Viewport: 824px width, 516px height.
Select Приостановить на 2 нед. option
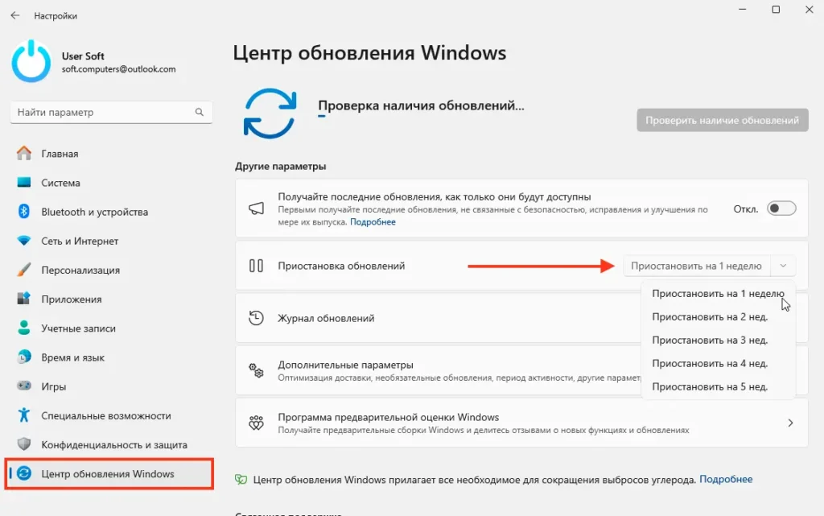coord(710,317)
